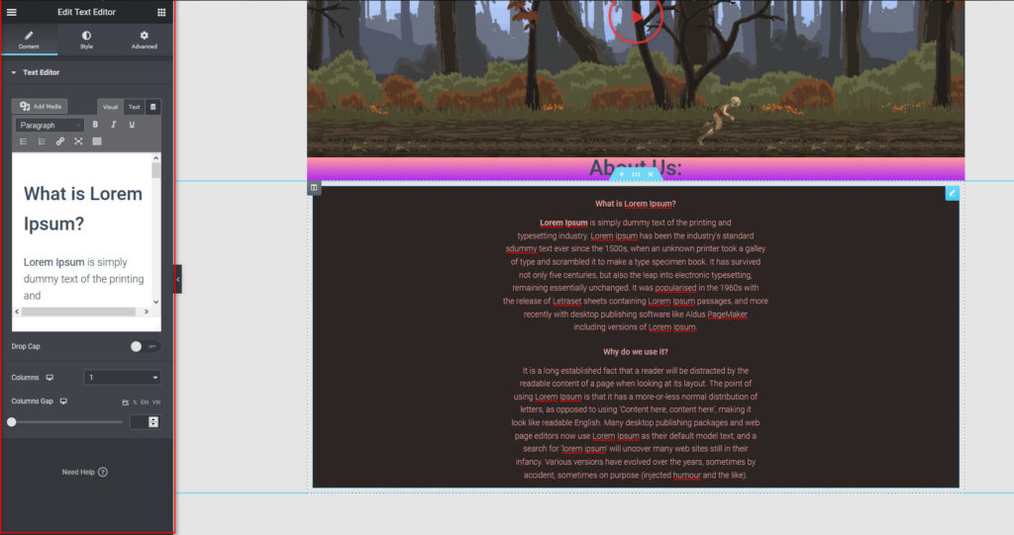Image resolution: width=1014 pixels, height=535 pixels.
Task: Toggle the editor toolbar icon
Action: [97, 141]
